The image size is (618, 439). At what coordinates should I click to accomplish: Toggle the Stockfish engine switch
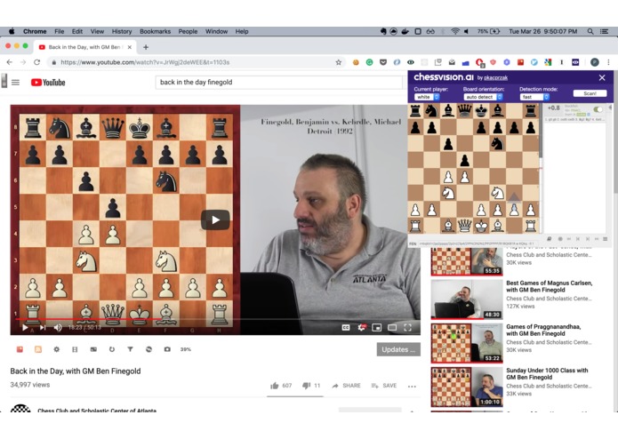coord(598,109)
